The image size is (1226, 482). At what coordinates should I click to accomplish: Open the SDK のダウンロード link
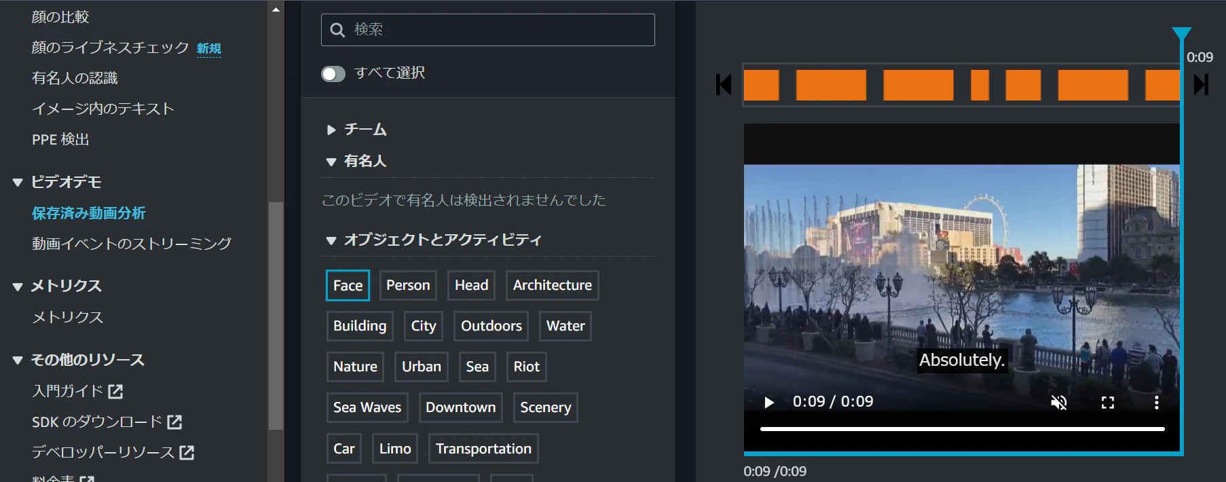97,422
